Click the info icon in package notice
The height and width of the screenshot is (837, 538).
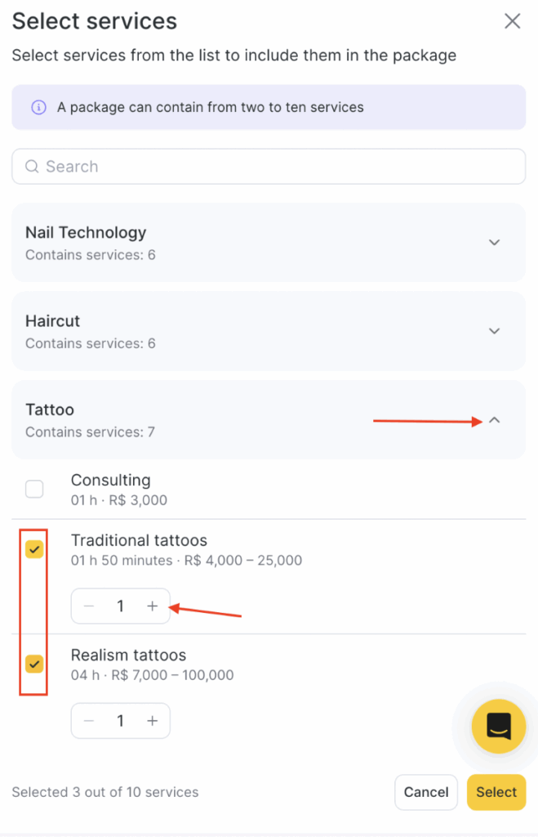pyautogui.click(x=38, y=107)
